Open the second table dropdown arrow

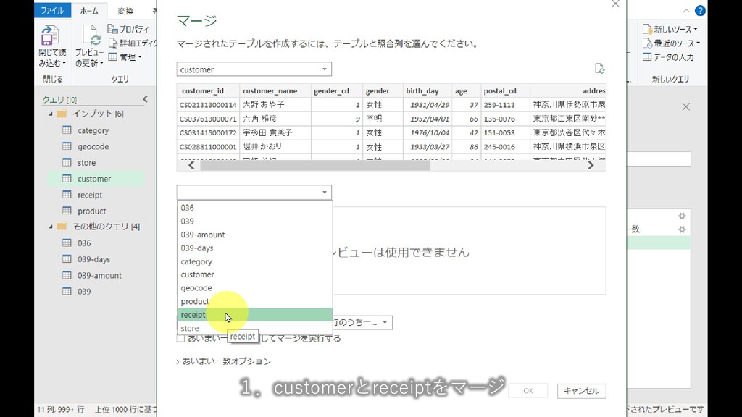pos(324,193)
